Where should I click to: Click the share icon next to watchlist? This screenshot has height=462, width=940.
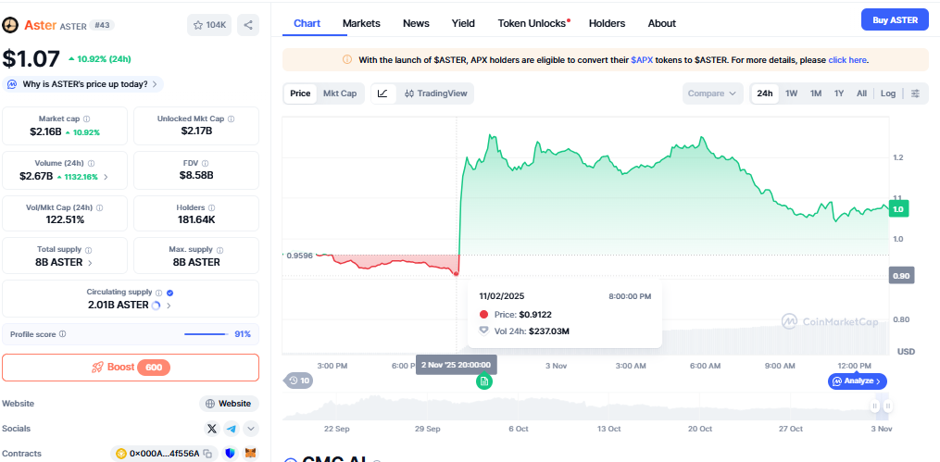coord(248,25)
